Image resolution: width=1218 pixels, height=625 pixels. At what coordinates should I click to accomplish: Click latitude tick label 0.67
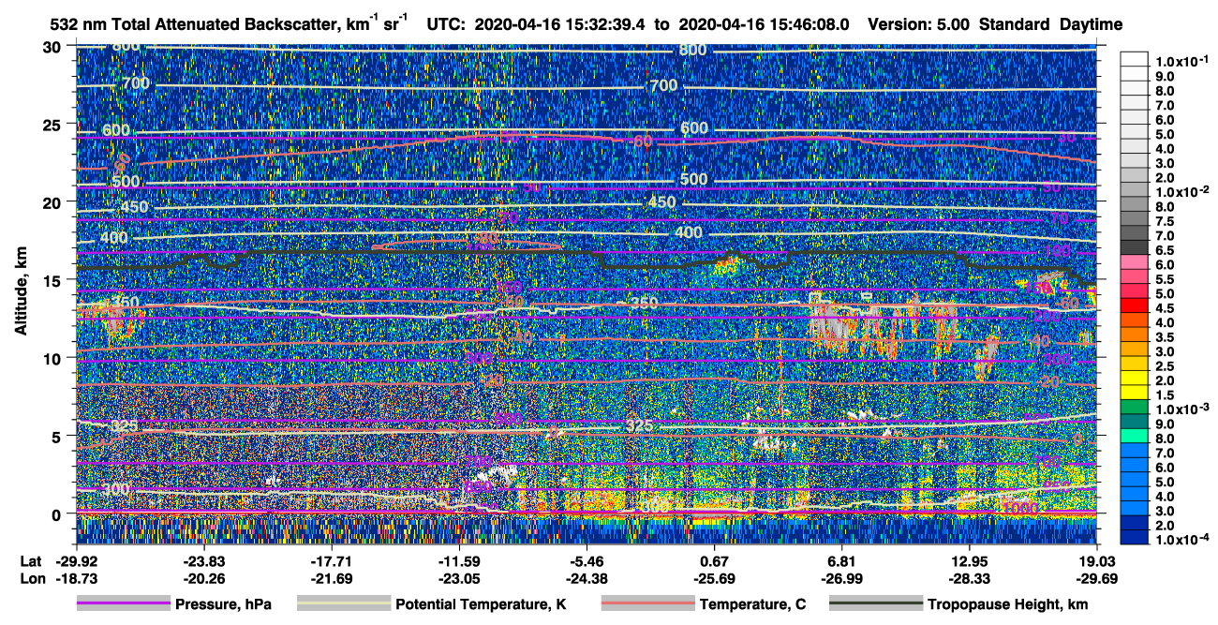point(714,560)
